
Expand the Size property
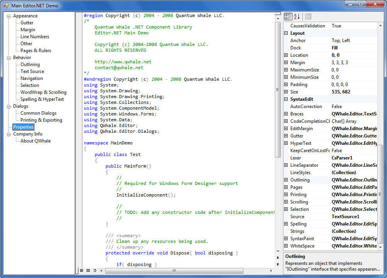tap(286, 92)
